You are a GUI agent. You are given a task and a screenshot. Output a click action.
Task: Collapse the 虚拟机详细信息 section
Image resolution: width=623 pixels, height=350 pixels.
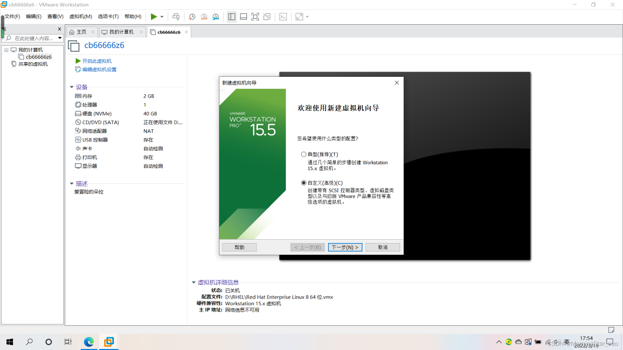click(194, 282)
